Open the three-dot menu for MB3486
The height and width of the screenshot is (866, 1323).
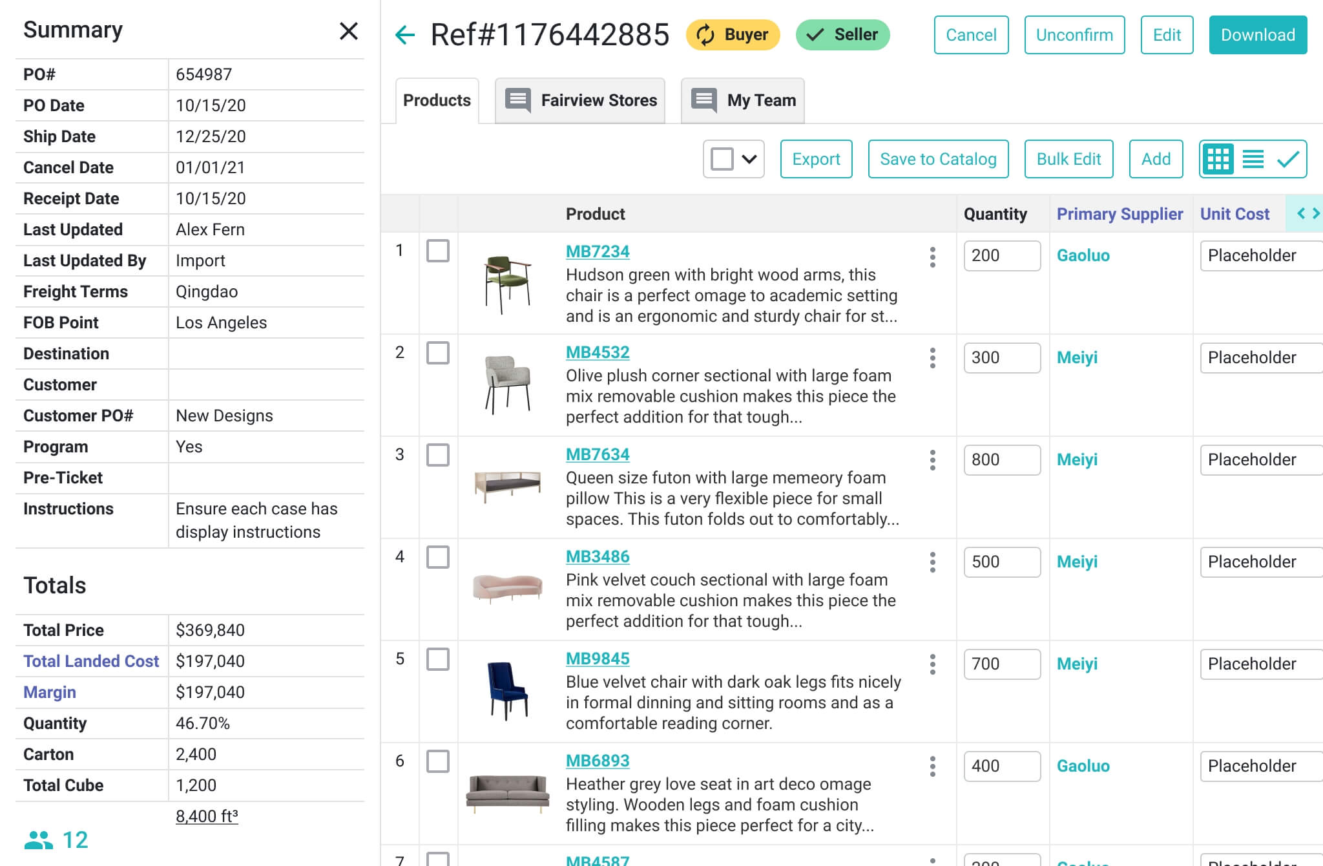tap(932, 562)
